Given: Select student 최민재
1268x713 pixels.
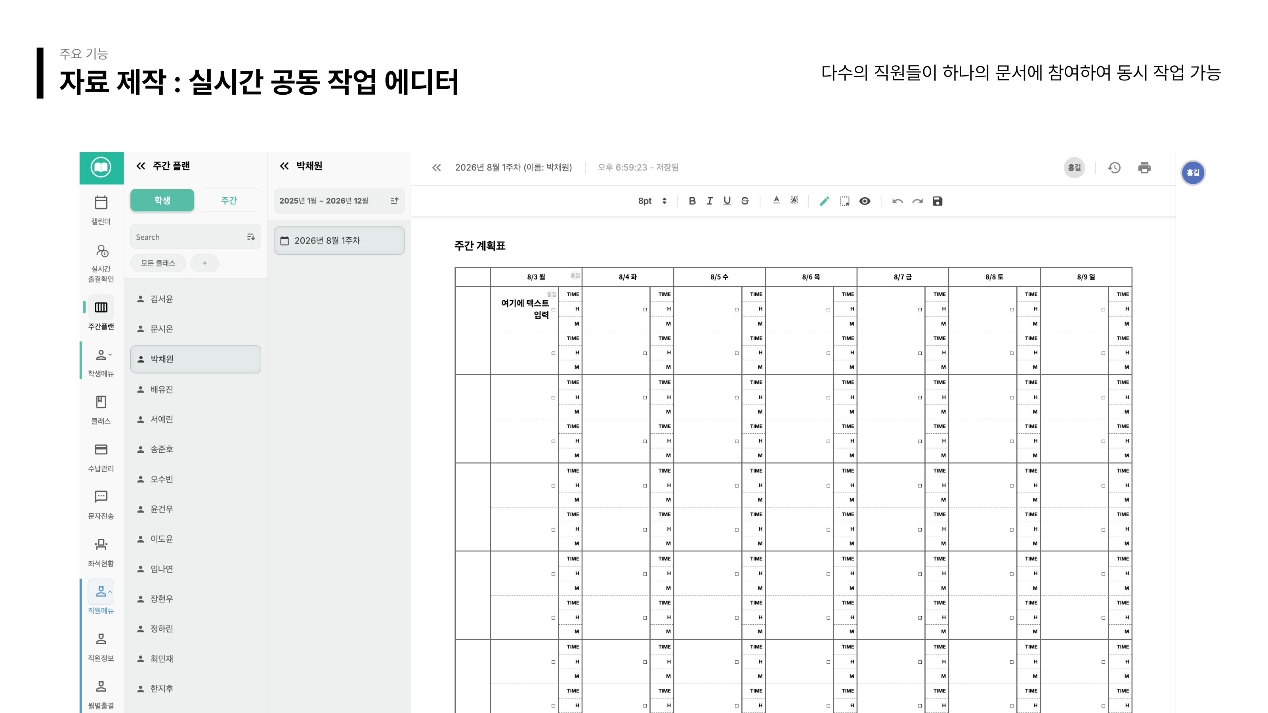Looking at the screenshot, I should tap(195, 658).
